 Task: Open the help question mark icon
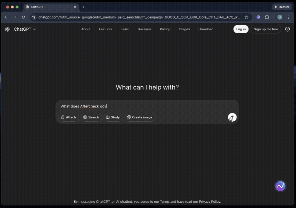coord(287,29)
